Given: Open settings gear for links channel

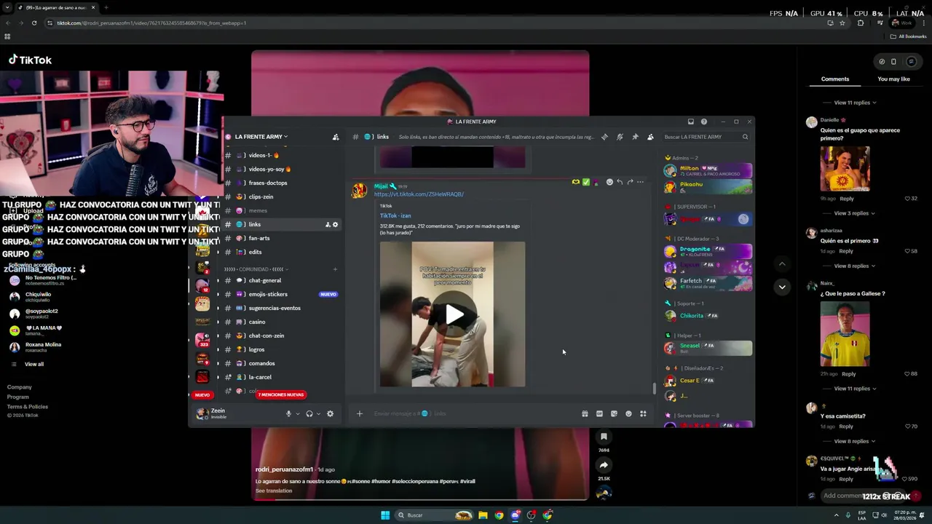Looking at the screenshot, I should click(335, 224).
